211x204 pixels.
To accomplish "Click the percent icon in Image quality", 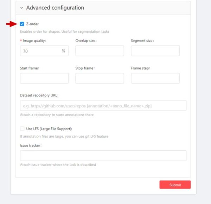I will [64, 51].
